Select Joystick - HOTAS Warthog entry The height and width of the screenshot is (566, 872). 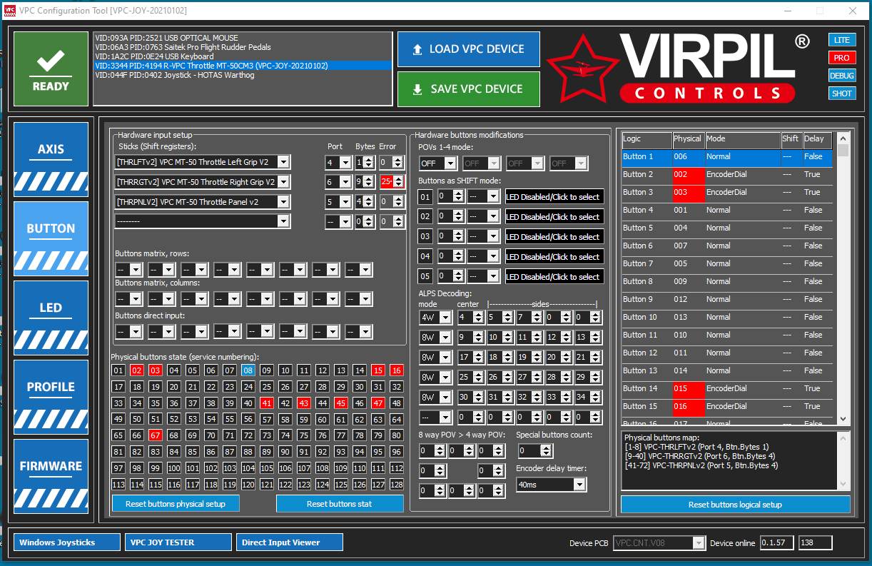pos(243,75)
